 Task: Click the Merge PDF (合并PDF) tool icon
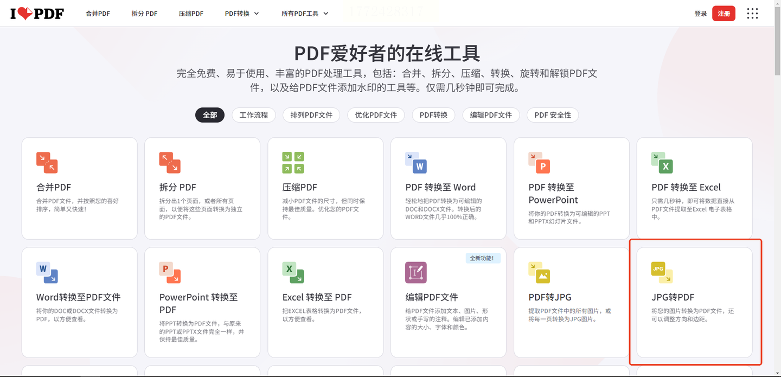click(x=47, y=163)
